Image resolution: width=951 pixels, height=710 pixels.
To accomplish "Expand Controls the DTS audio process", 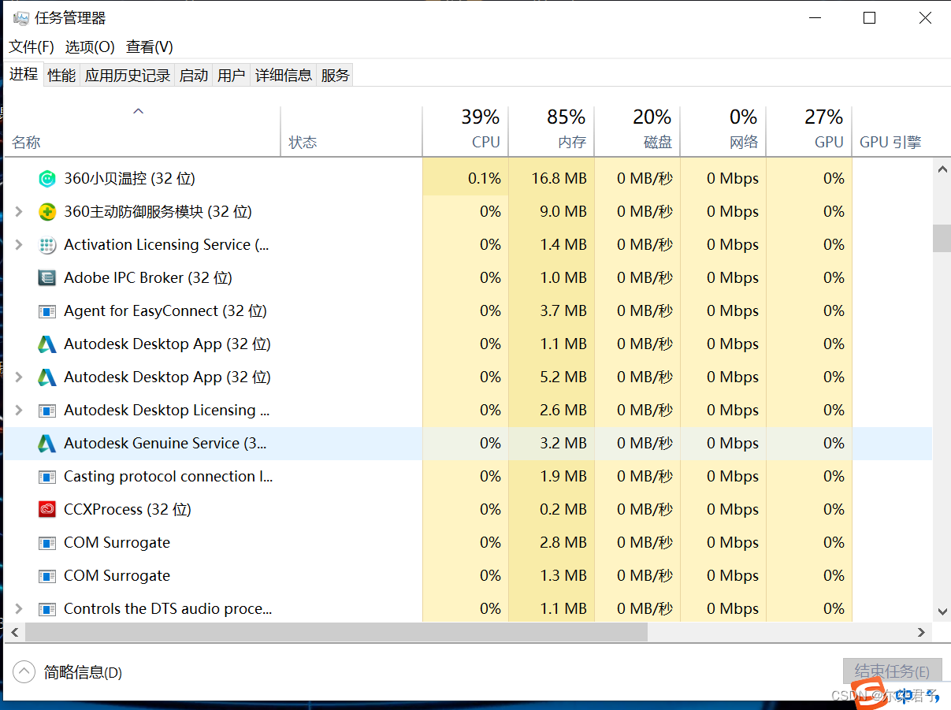I will click(x=19, y=609).
